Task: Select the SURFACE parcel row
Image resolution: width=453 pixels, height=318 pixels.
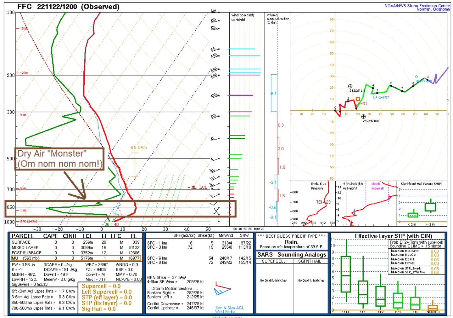Action: click(x=76, y=242)
